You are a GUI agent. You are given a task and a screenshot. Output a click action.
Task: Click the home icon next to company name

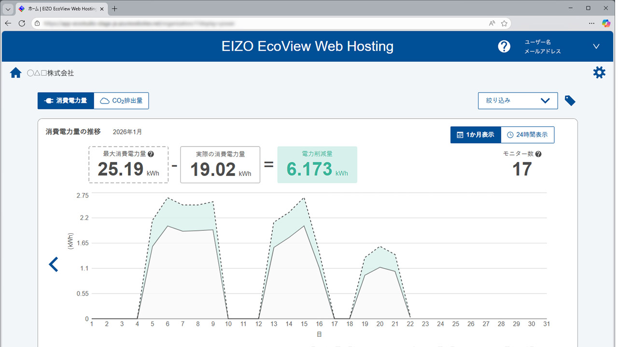pos(15,72)
